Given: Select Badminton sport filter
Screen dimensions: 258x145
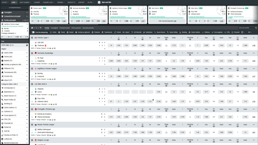Looking at the screenshot, I should (148, 32).
